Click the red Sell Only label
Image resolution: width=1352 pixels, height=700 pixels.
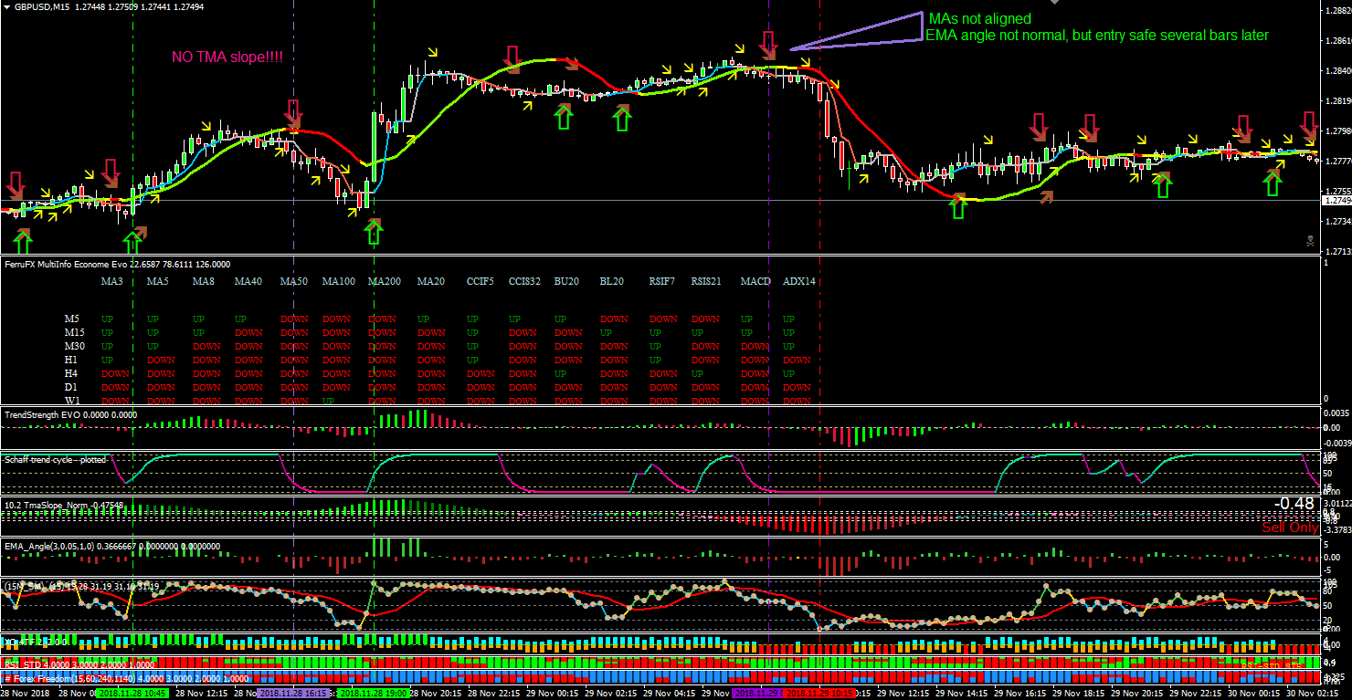pyautogui.click(x=1290, y=528)
